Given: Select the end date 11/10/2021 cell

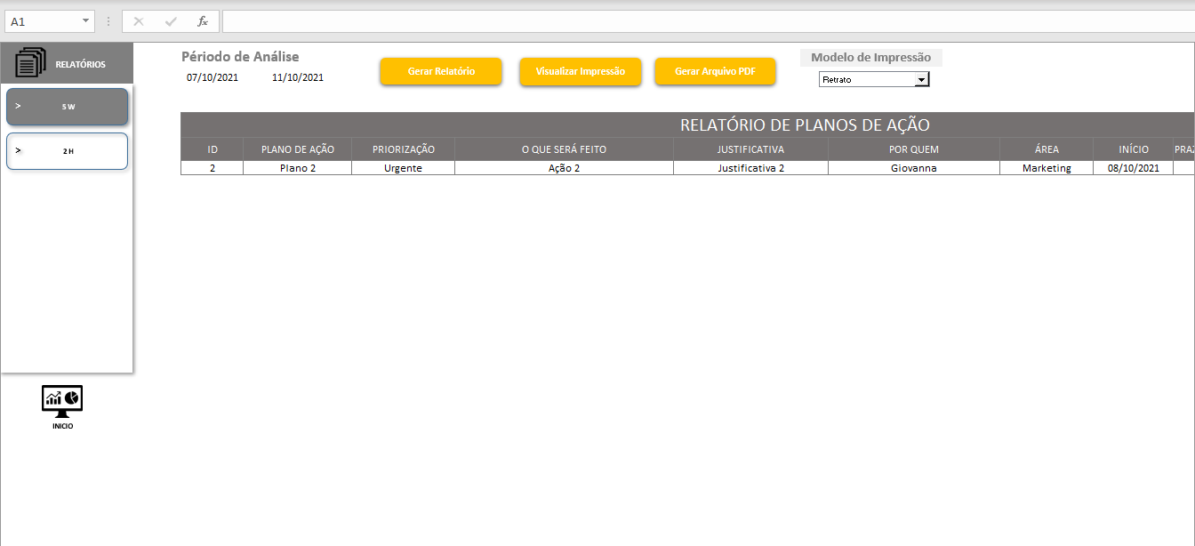Looking at the screenshot, I should (x=298, y=78).
